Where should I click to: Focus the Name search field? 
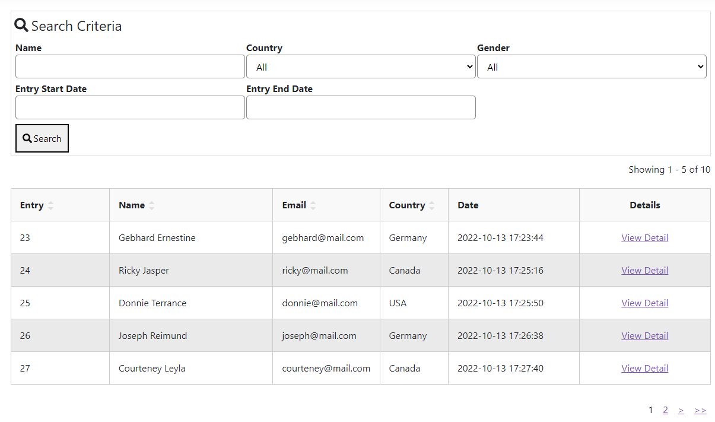[x=130, y=66]
